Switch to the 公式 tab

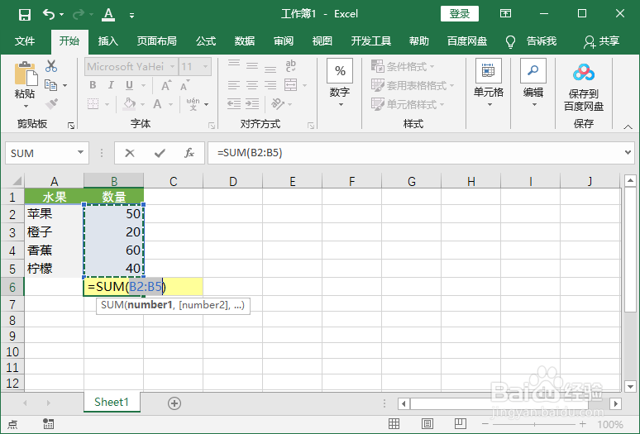[206, 41]
